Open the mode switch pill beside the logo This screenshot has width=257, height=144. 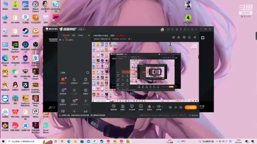coord(82,29)
